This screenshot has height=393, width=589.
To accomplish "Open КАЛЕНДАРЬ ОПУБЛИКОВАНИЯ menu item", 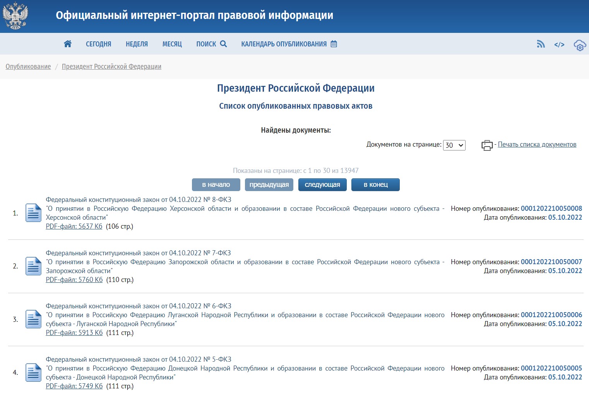I will tap(284, 44).
